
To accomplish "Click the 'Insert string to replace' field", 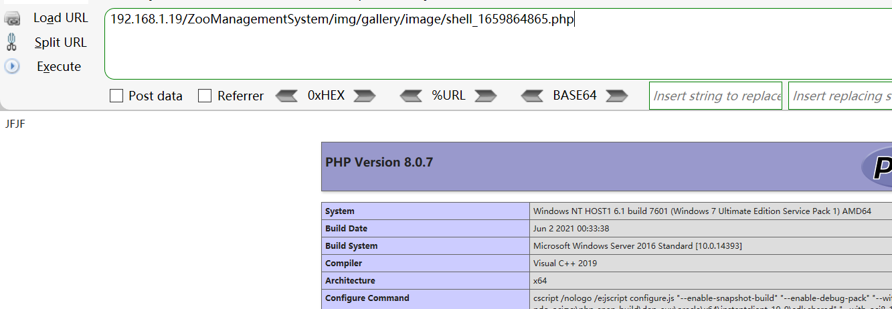I will point(715,96).
